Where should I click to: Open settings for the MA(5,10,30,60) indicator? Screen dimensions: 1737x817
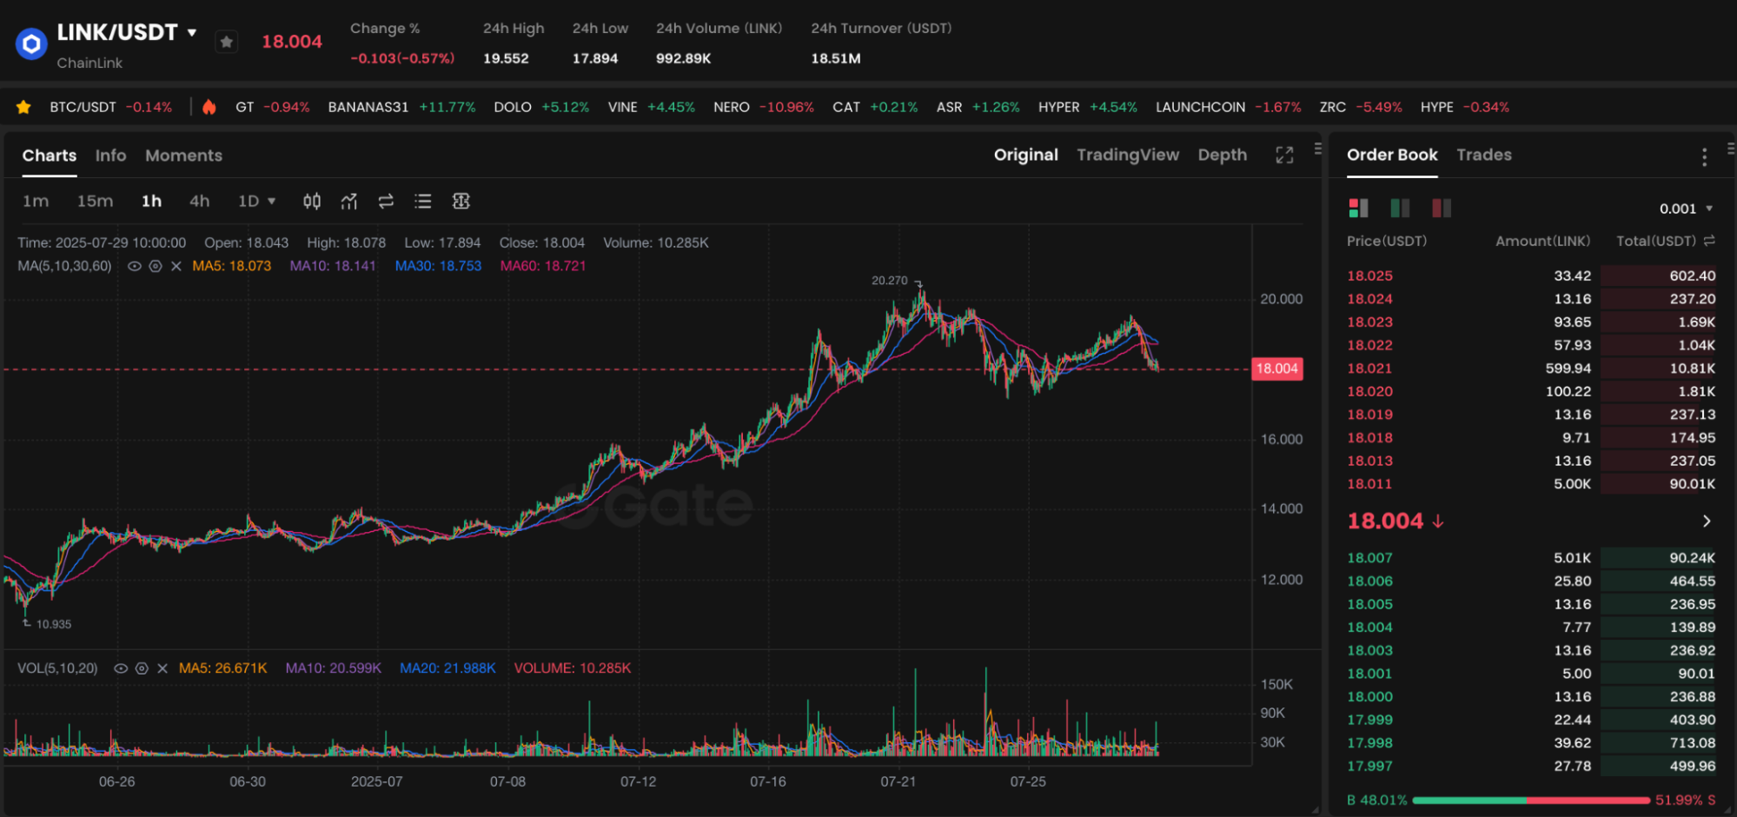156,266
